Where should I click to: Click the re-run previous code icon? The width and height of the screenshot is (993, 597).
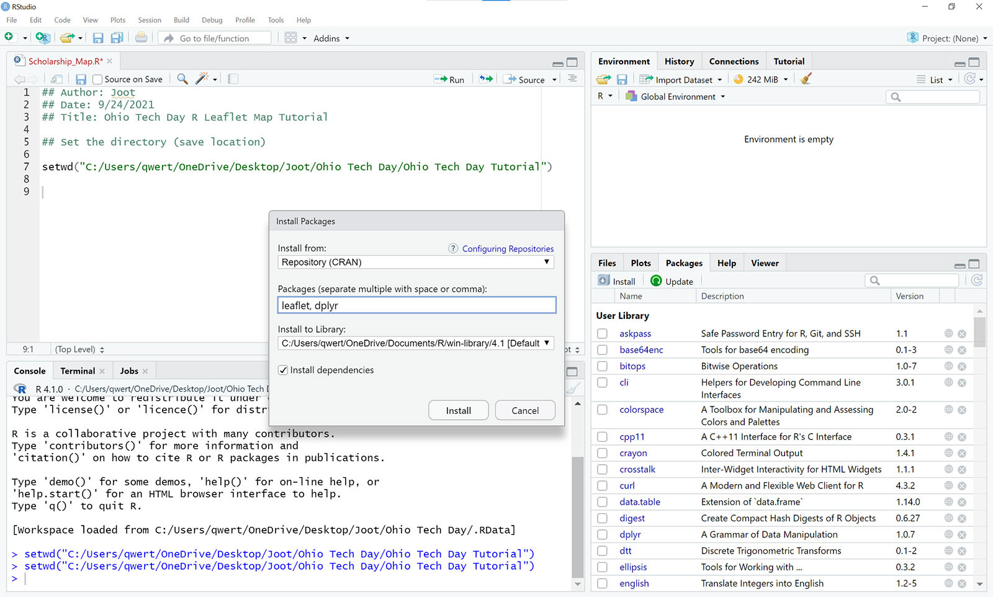tap(486, 79)
